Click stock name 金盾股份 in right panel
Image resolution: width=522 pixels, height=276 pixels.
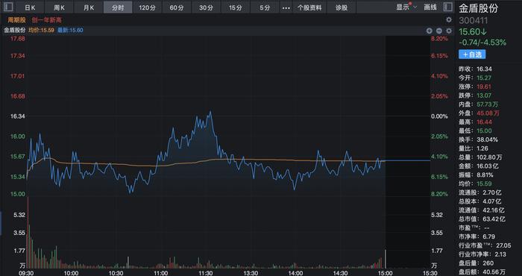(479, 8)
